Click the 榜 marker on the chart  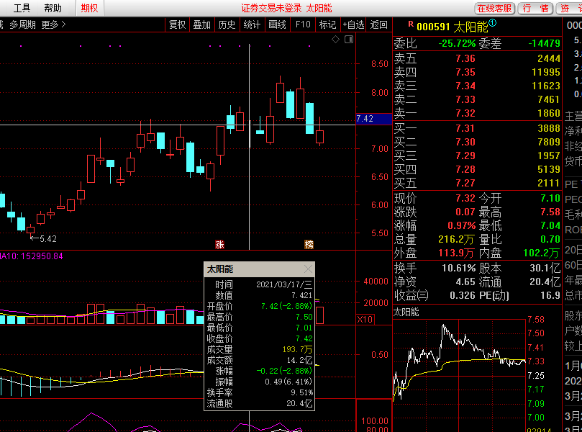pyautogui.click(x=309, y=244)
